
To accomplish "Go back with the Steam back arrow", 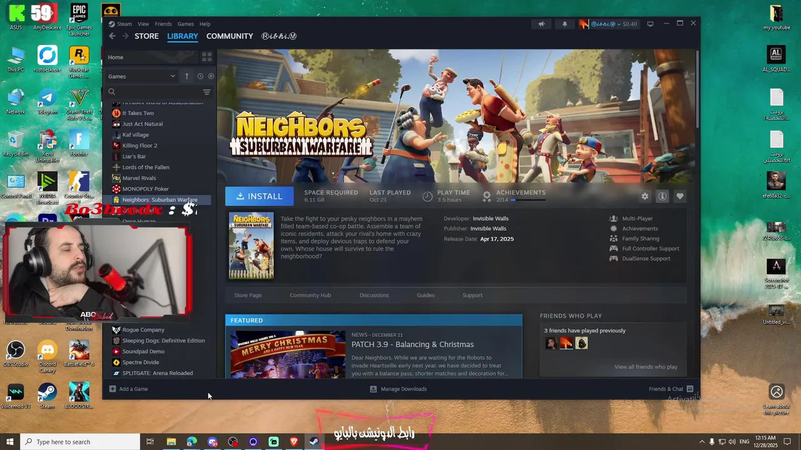I will [x=112, y=36].
